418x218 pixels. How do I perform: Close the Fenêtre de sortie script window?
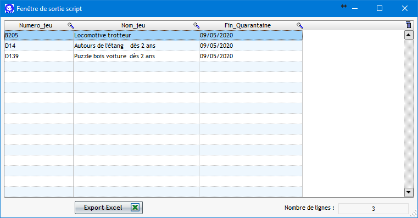(x=405, y=9)
